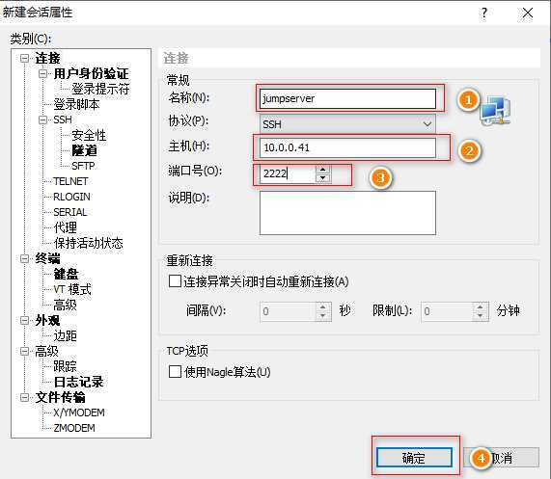The image size is (551, 479).
Task: Click the 名称 name input field
Action: [x=347, y=98]
